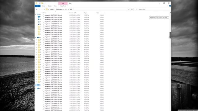The image size is (198, 111).
Task: Click Documents in the breadcrumb path
Action: tap(59, 9)
